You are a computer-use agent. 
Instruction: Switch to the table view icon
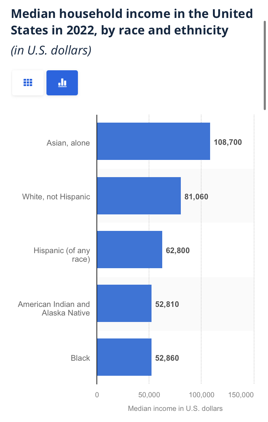click(28, 83)
